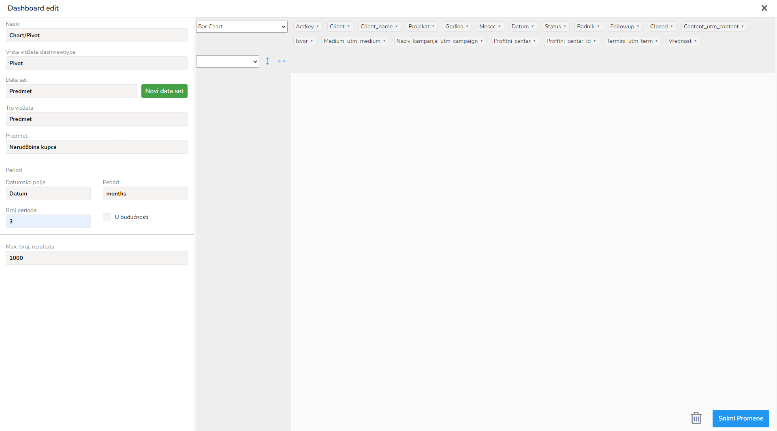Expand the Content_utm_content field filter

click(x=743, y=27)
